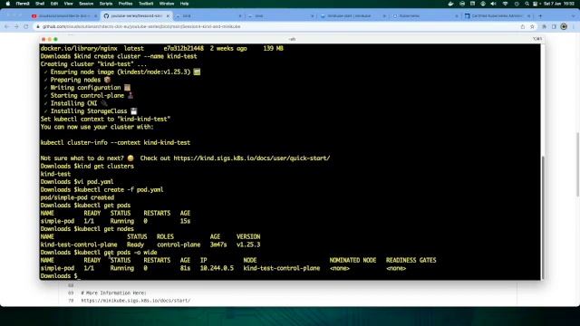Click the clock-shaped menu bar icon
Screen dimensions: 580x326
[x=517, y=4]
